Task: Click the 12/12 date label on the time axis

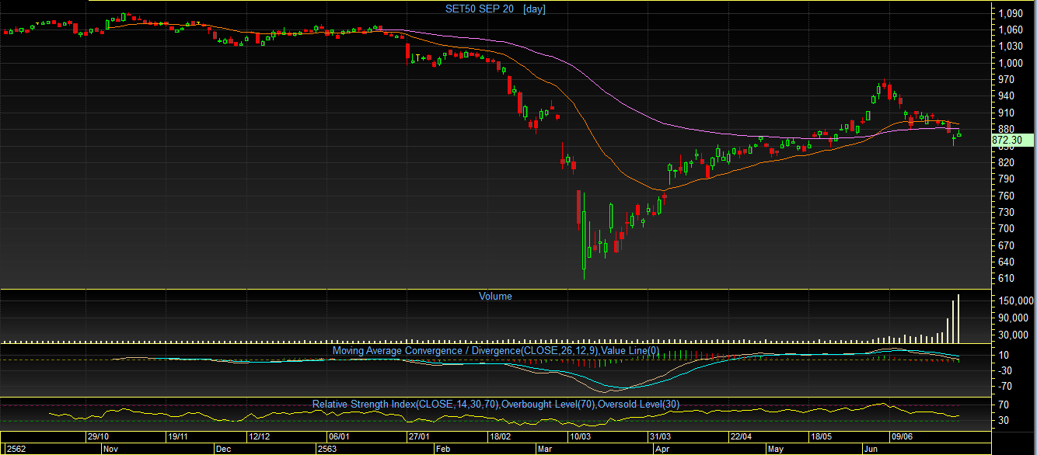Action: [259, 437]
